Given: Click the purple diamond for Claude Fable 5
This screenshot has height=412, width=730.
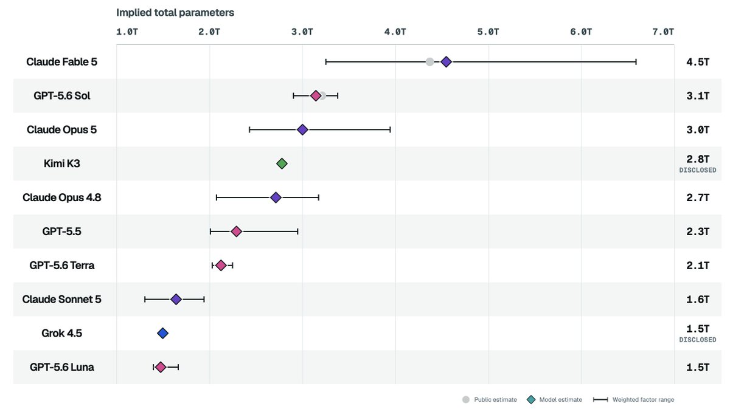Looking at the screenshot, I should click(446, 61).
